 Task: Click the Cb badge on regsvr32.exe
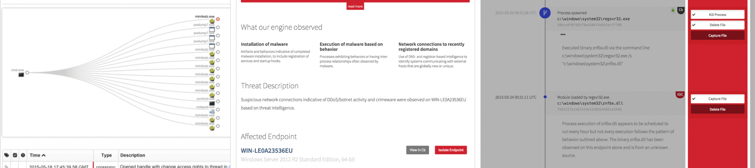tap(680, 10)
